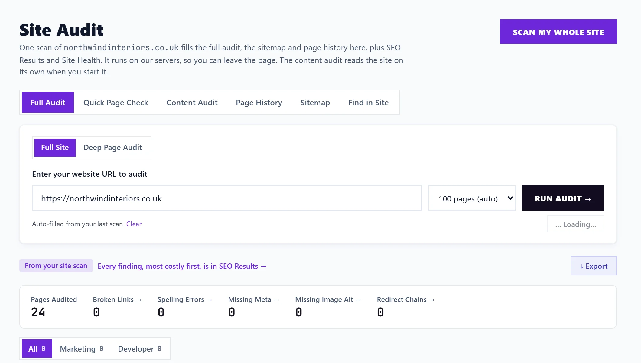Export the audit results
This screenshot has width=641, height=363.
(594, 266)
